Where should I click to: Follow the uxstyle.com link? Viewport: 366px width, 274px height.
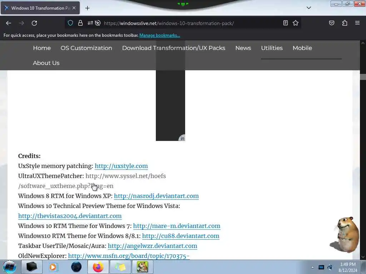click(121, 166)
